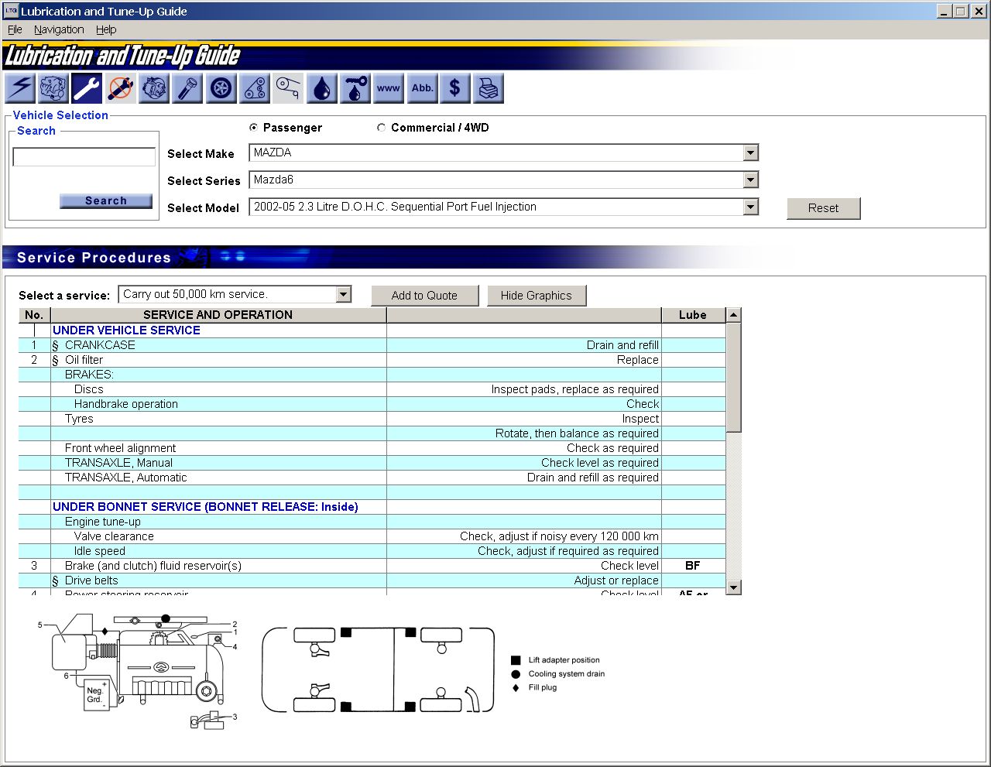Click Add to Quote button
991x767 pixels.
click(x=424, y=296)
